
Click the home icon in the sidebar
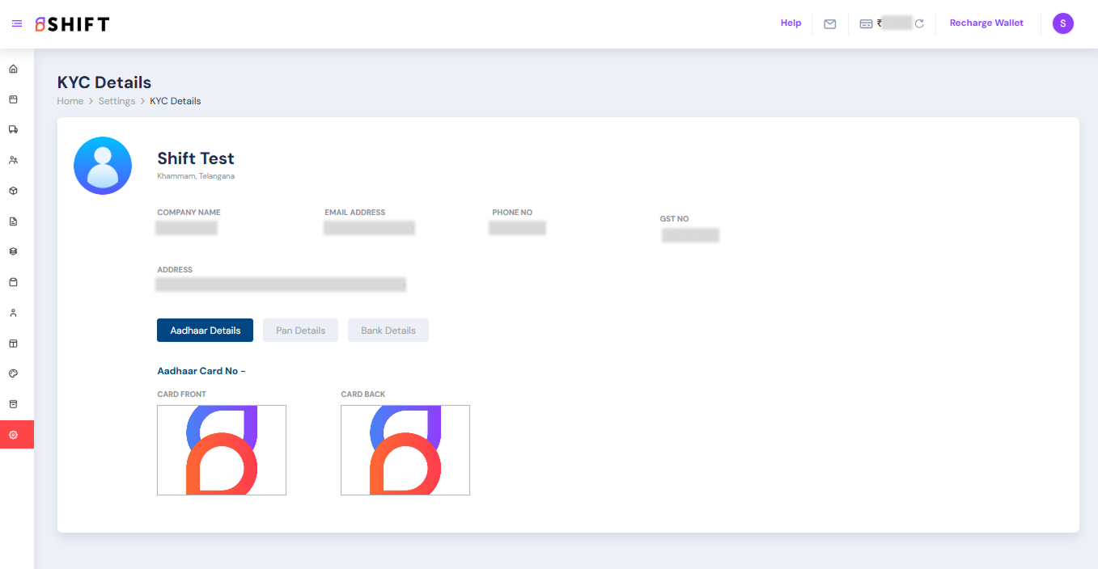[x=13, y=69]
